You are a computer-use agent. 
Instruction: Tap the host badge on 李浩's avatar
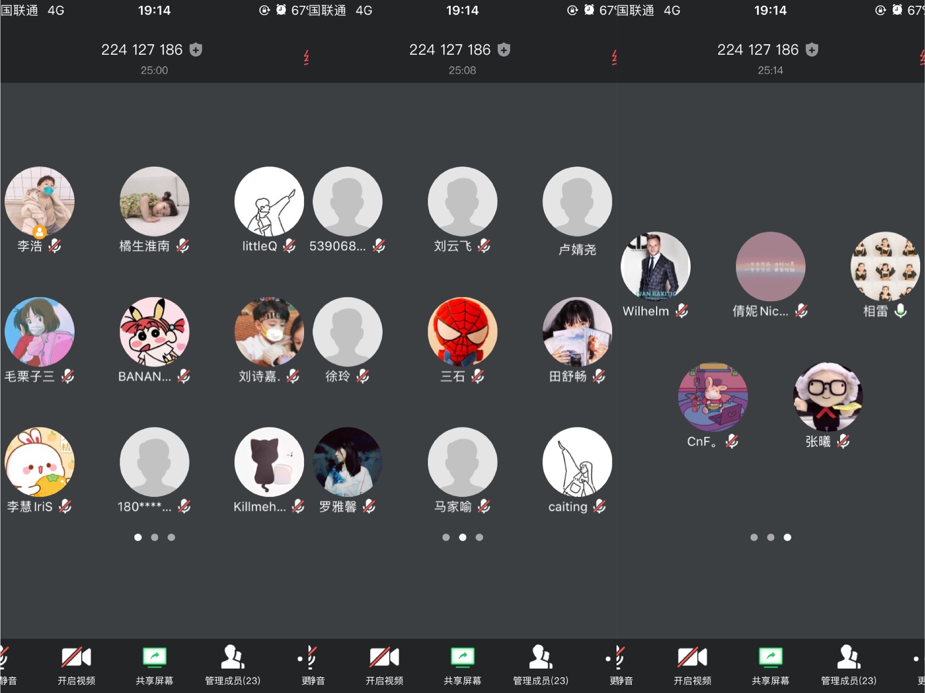40,232
